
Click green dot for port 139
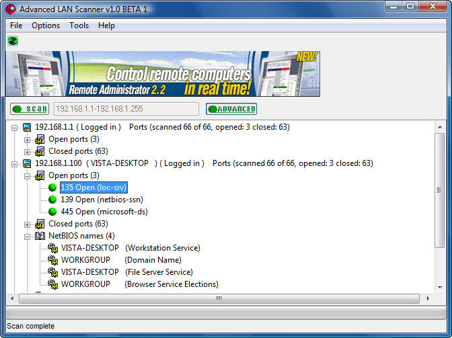point(52,200)
